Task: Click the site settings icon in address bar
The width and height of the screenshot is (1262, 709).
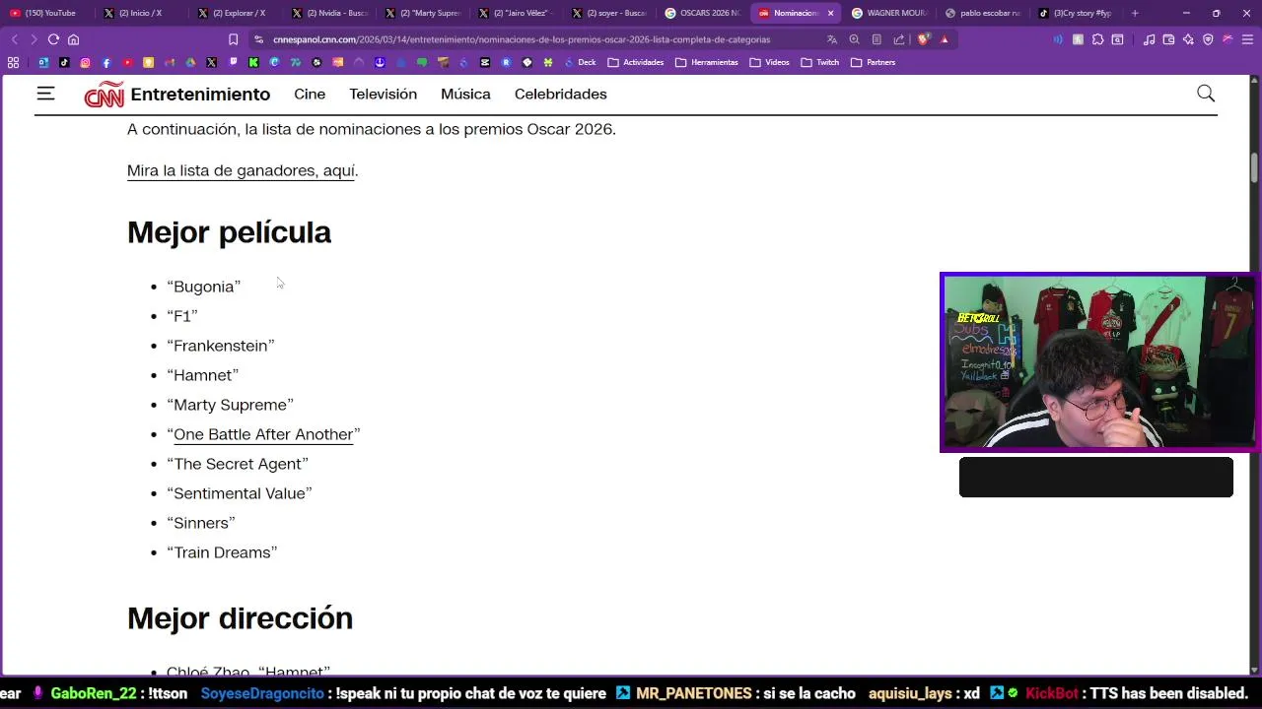Action: pyautogui.click(x=258, y=39)
